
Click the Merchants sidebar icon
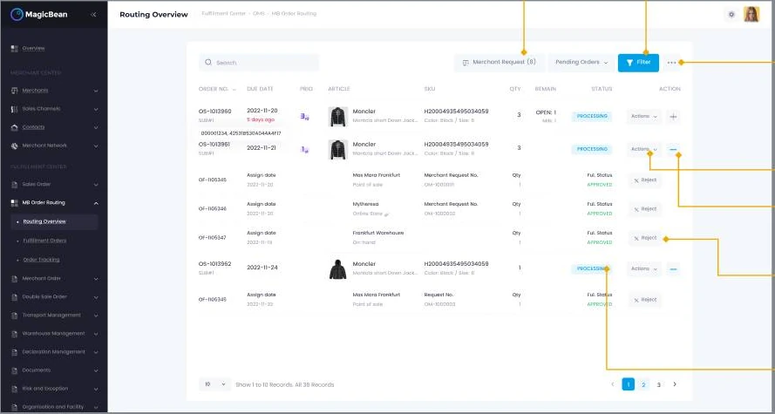pos(14,91)
